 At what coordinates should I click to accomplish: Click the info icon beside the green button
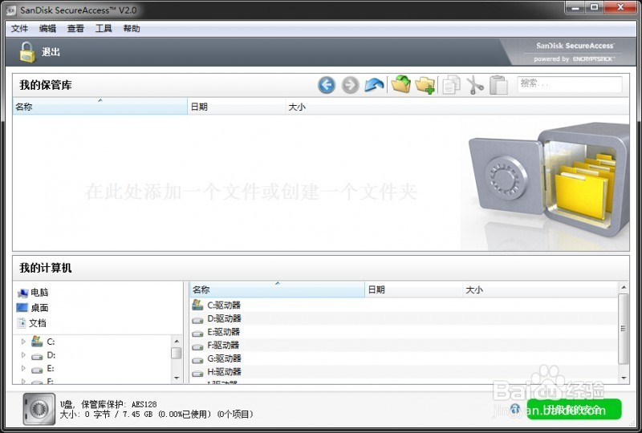515,408
